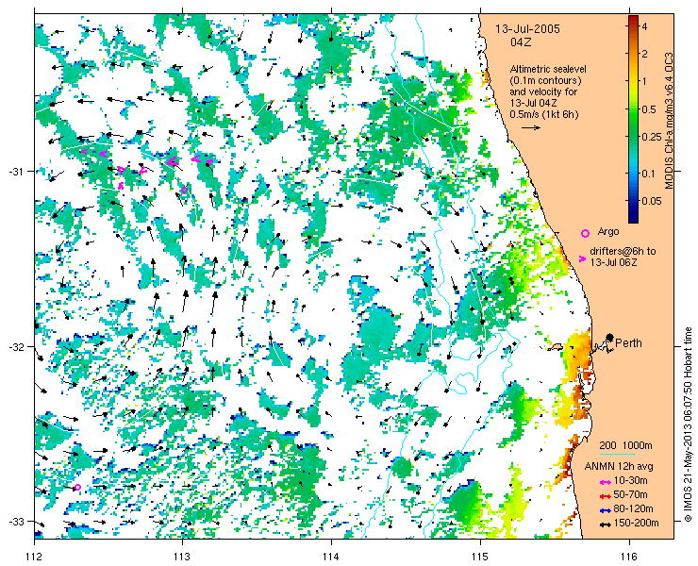Click the colorbar value 4 label

tap(645, 26)
